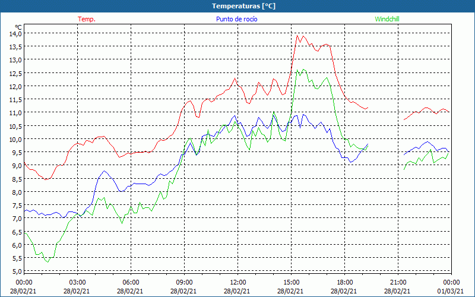
Task: Click the 12,5 y-axis value
Action: coord(15,73)
